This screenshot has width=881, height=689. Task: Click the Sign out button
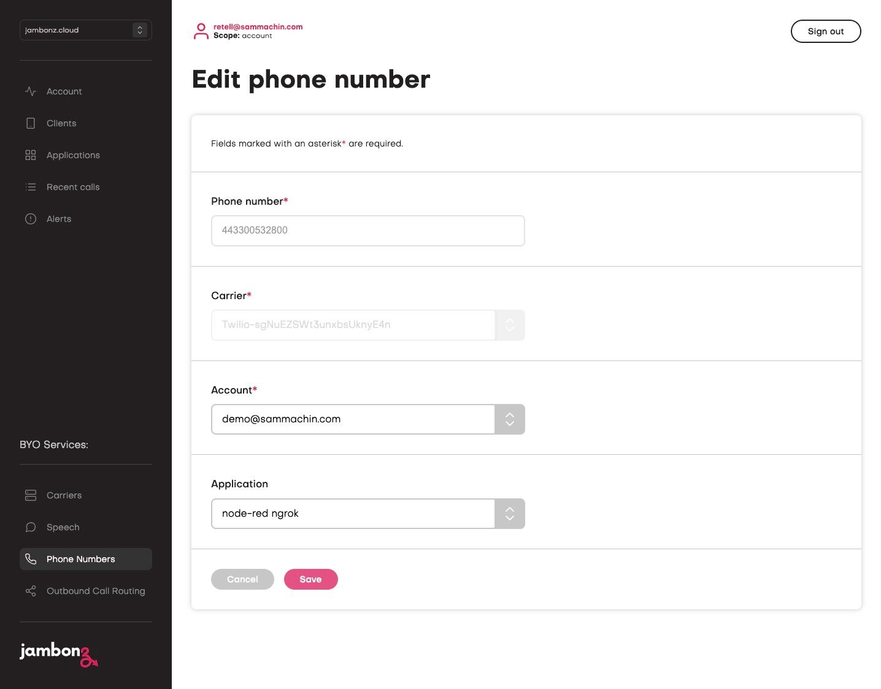coord(825,31)
